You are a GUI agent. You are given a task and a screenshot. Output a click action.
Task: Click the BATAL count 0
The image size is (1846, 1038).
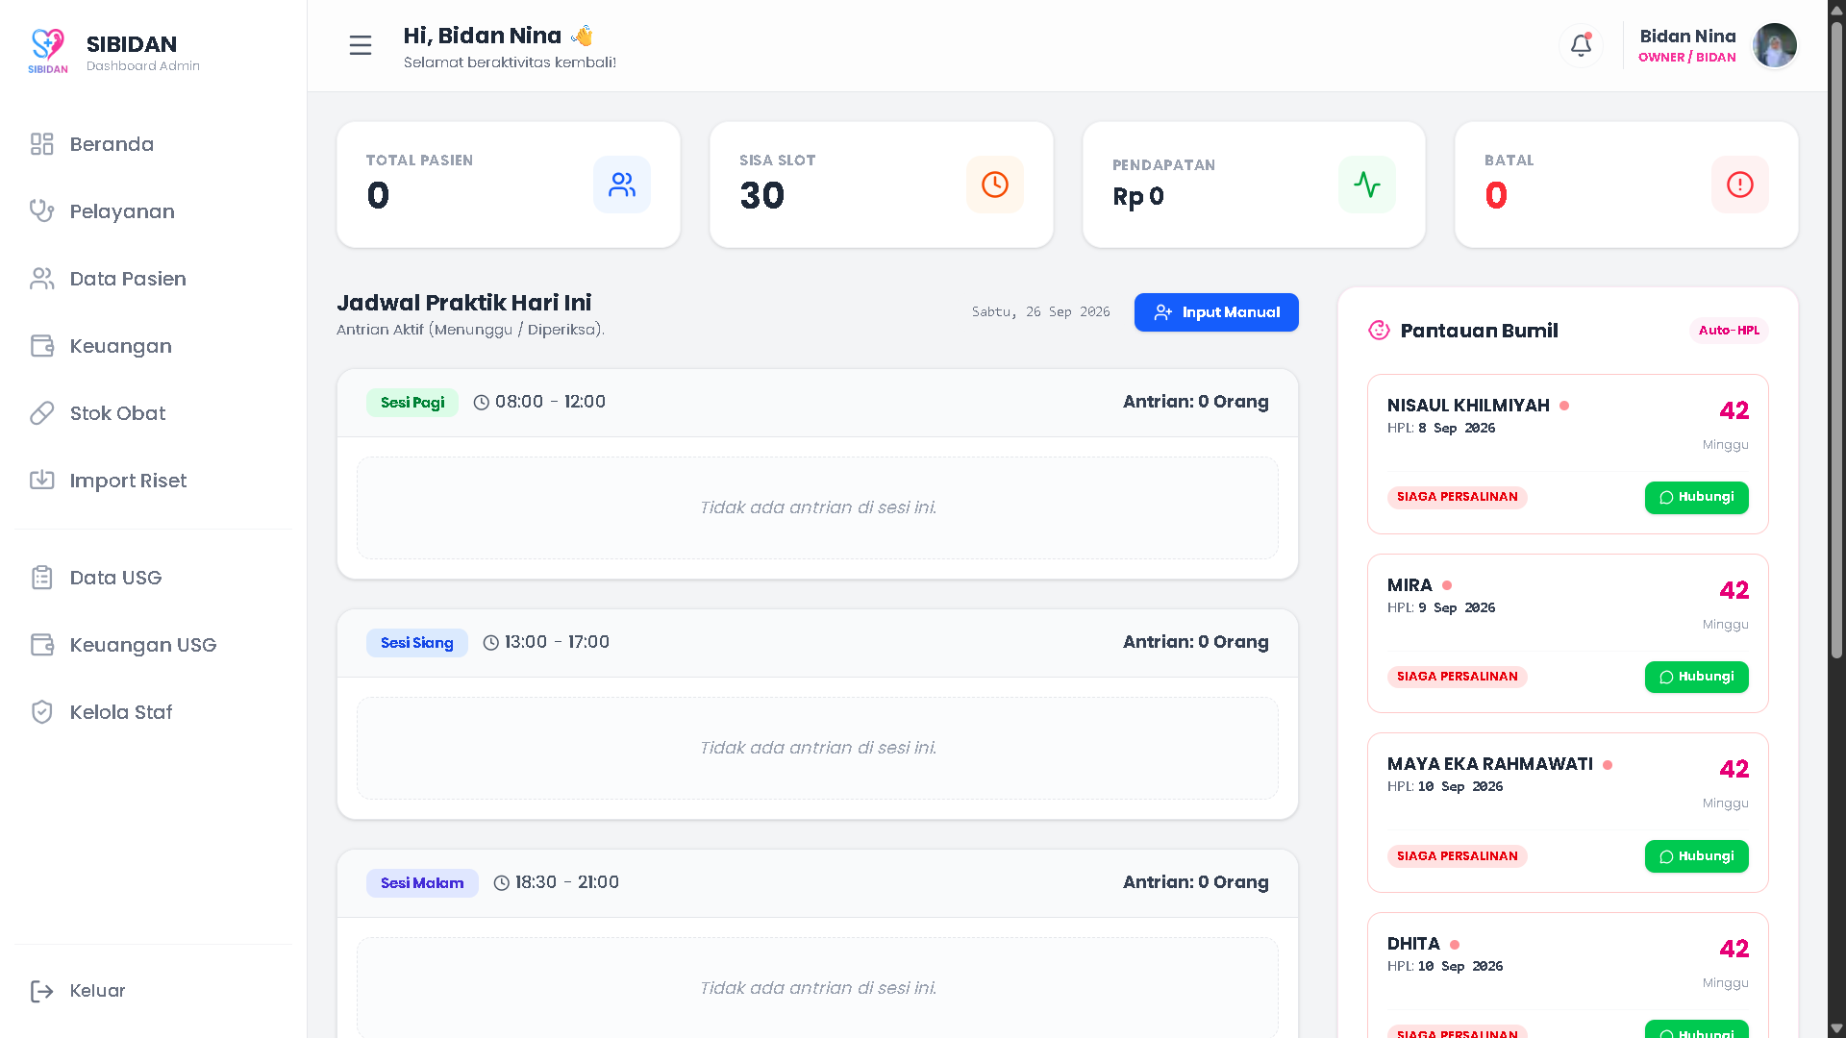(x=1496, y=196)
